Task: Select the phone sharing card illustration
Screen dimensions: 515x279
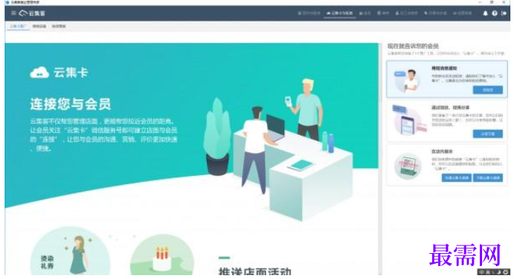Action: [x=408, y=121]
